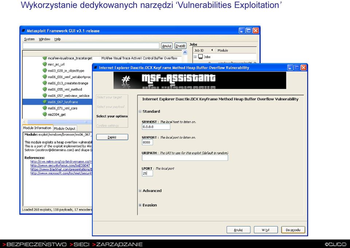Open the Window menu

(x=44, y=39)
